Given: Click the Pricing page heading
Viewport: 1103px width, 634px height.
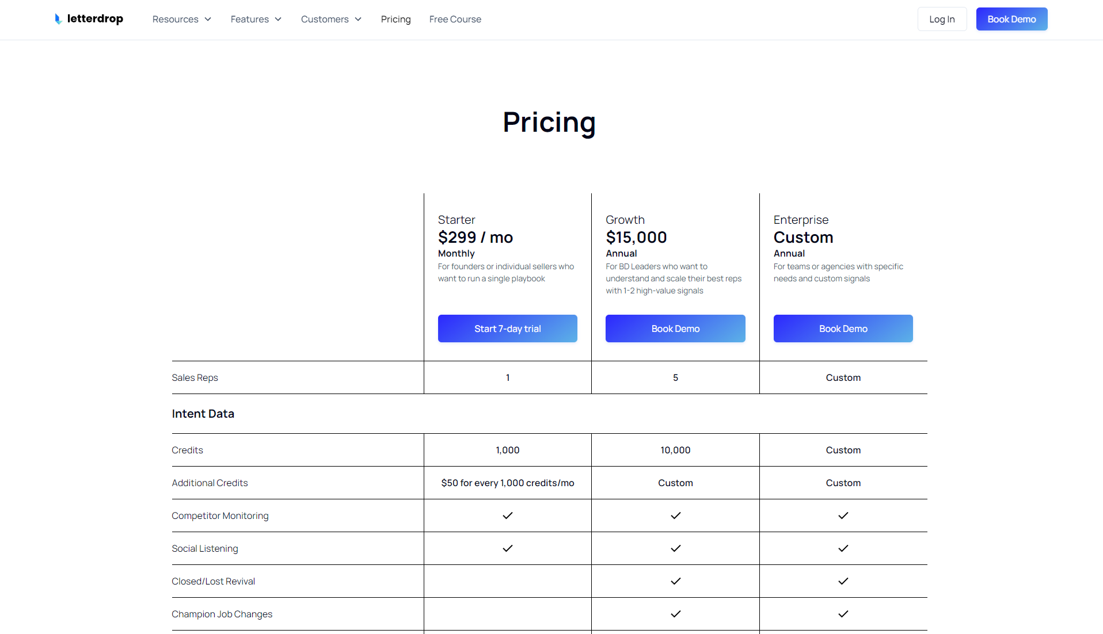Looking at the screenshot, I should coord(549,122).
